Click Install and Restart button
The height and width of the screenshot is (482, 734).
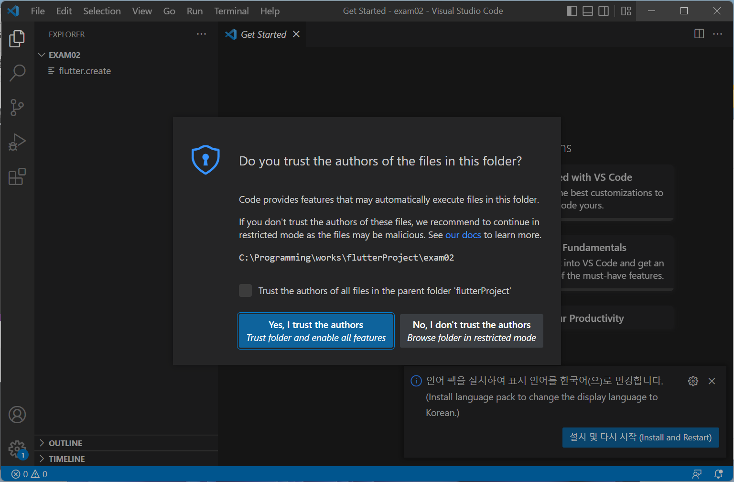pyautogui.click(x=641, y=438)
